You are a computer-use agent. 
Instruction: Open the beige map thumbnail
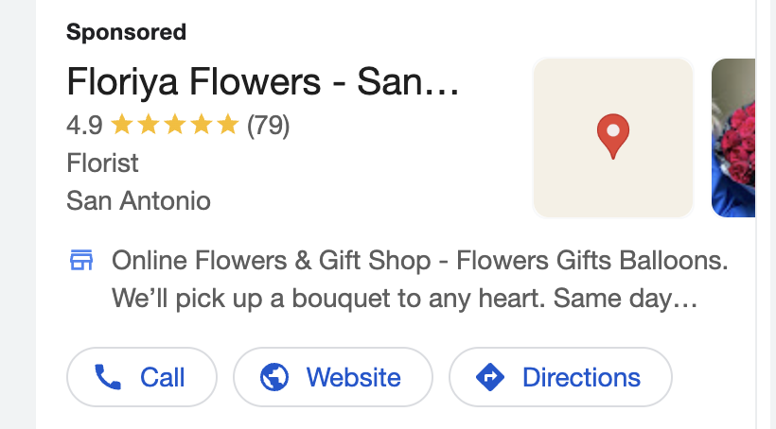click(613, 138)
